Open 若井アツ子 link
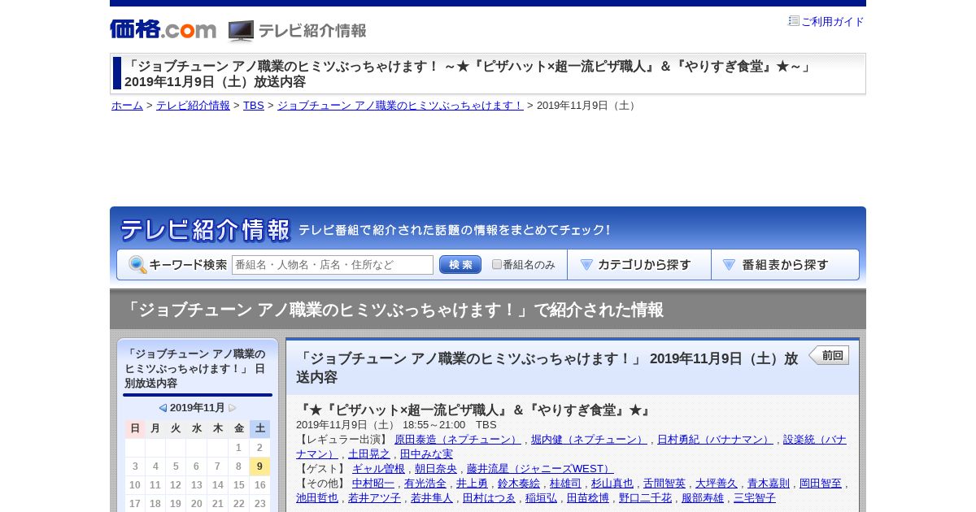Viewport: 976px width, 512px height. pos(374,498)
